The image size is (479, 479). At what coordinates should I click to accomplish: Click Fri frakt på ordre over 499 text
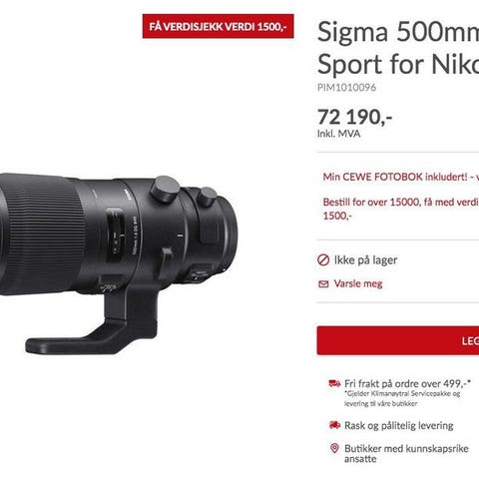point(407,383)
